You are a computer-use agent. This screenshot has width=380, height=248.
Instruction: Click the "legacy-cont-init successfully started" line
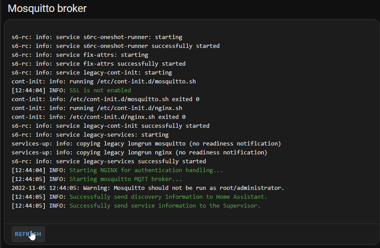pos(110,126)
